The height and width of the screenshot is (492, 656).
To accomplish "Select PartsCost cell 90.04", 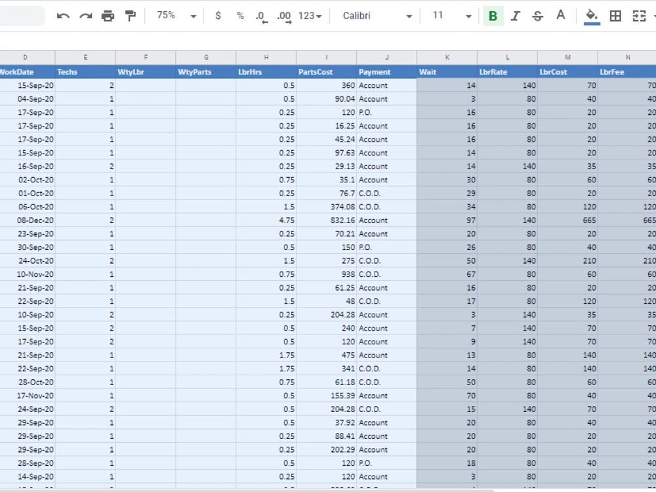I will [326, 99].
